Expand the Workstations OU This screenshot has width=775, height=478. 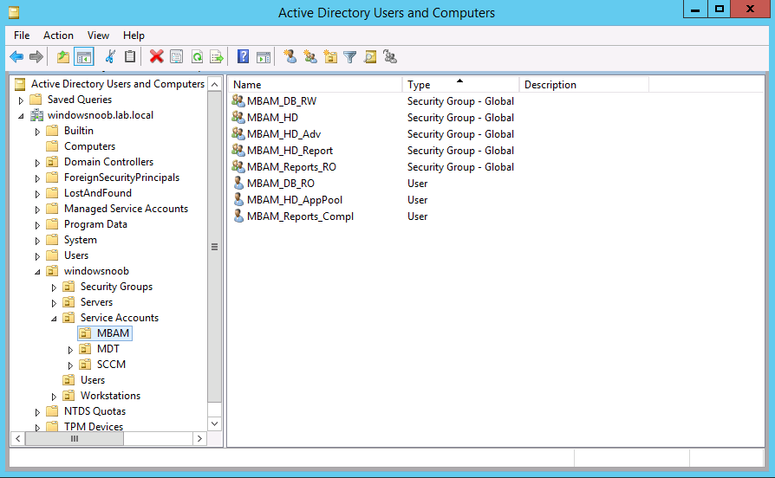tap(54, 397)
